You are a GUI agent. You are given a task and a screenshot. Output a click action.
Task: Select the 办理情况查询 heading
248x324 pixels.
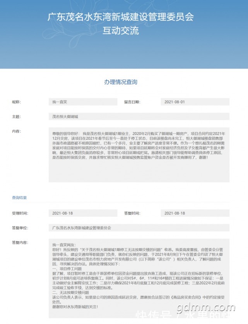pos(121,82)
